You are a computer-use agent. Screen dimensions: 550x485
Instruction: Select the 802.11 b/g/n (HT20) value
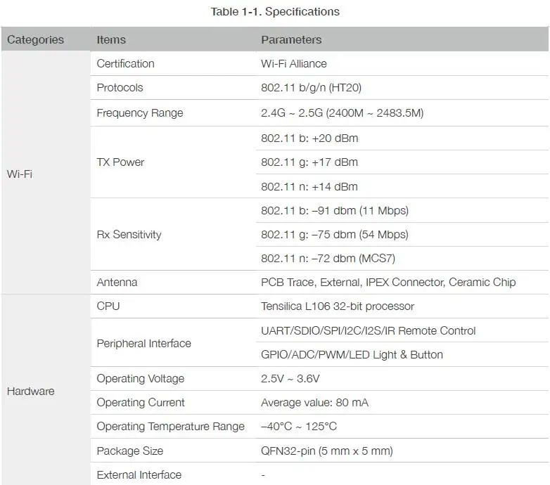[311, 87]
